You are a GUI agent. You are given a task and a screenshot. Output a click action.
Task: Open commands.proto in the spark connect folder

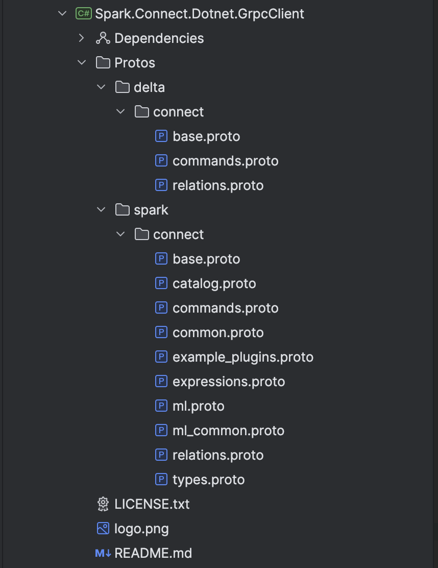[x=226, y=308]
